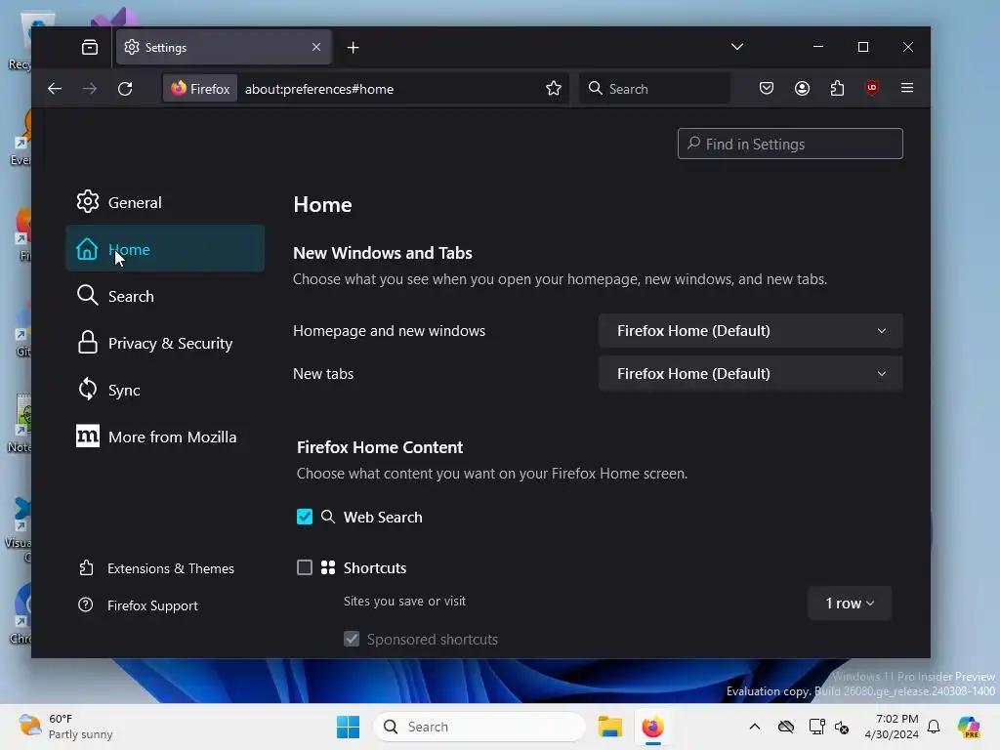Show hidden system tray icons

[x=755, y=727]
